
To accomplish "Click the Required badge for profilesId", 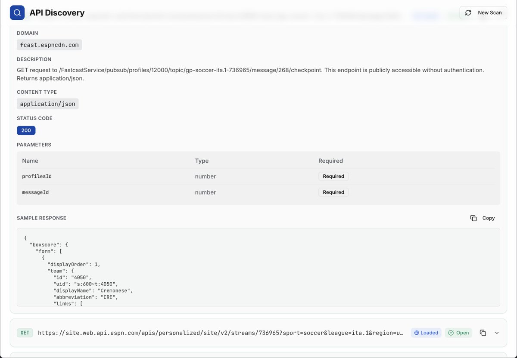I will [x=333, y=176].
